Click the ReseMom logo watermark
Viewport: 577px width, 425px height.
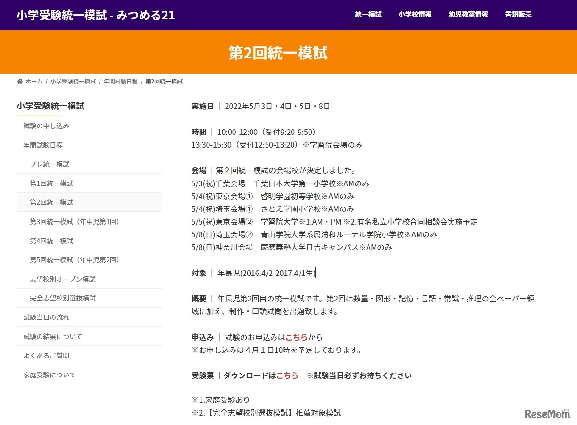click(547, 414)
